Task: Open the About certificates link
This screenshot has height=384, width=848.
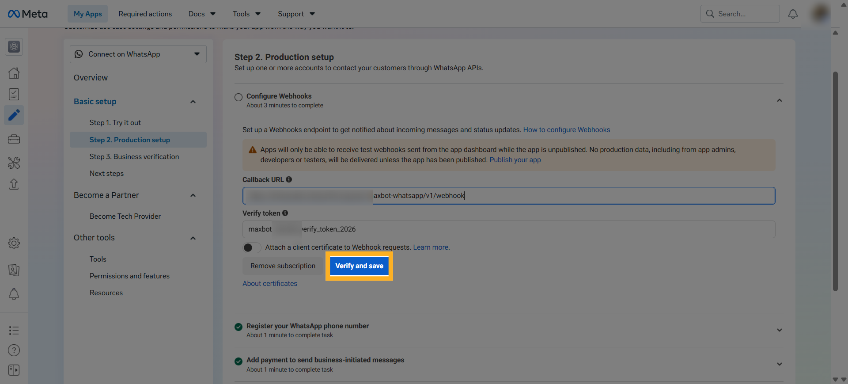Action: [x=270, y=284]
